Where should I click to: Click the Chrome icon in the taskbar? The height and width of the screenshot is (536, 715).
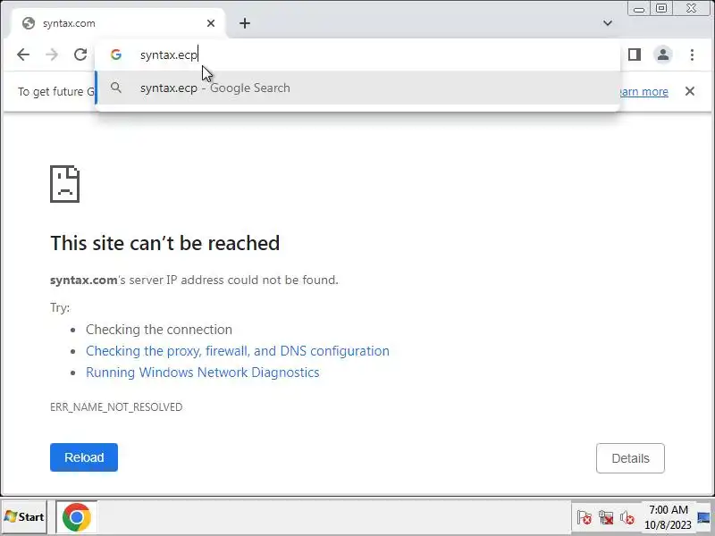(x=77, y=517)
